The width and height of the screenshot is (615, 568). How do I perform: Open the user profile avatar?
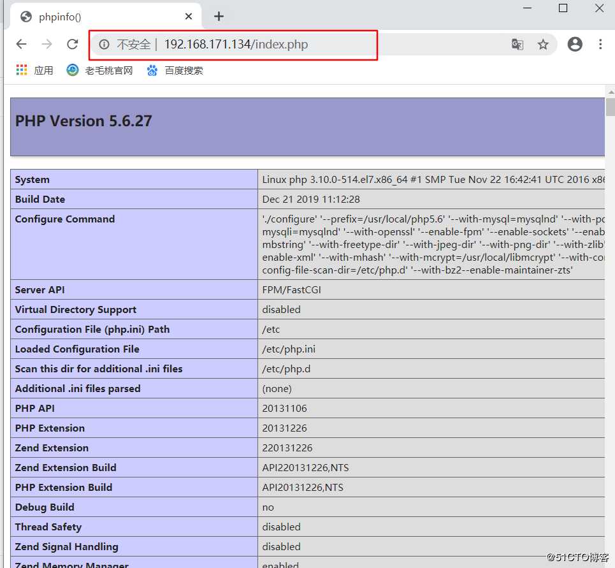click(x=575, y=44)
